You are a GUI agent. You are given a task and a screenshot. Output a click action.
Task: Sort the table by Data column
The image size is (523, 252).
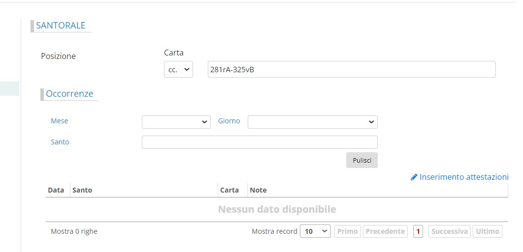[x=56, y=190]
